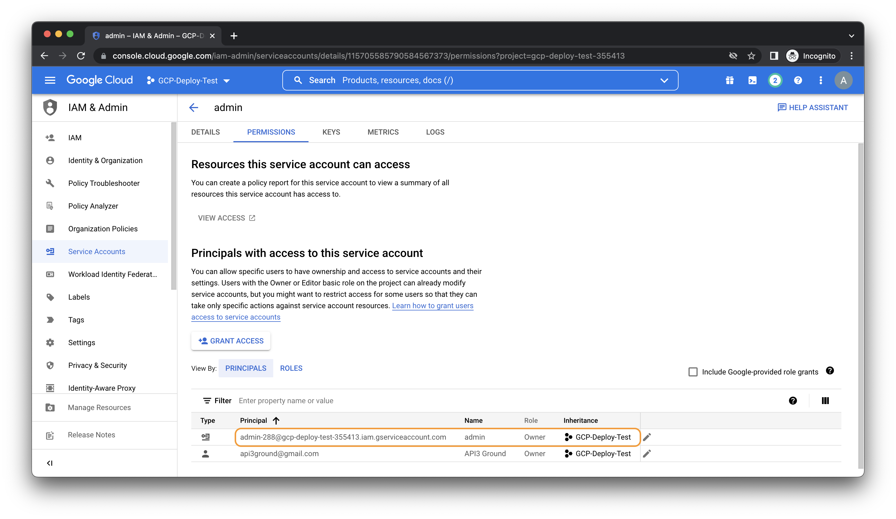Toggle the site visibility eye icon in address bar

coord(733,56)
